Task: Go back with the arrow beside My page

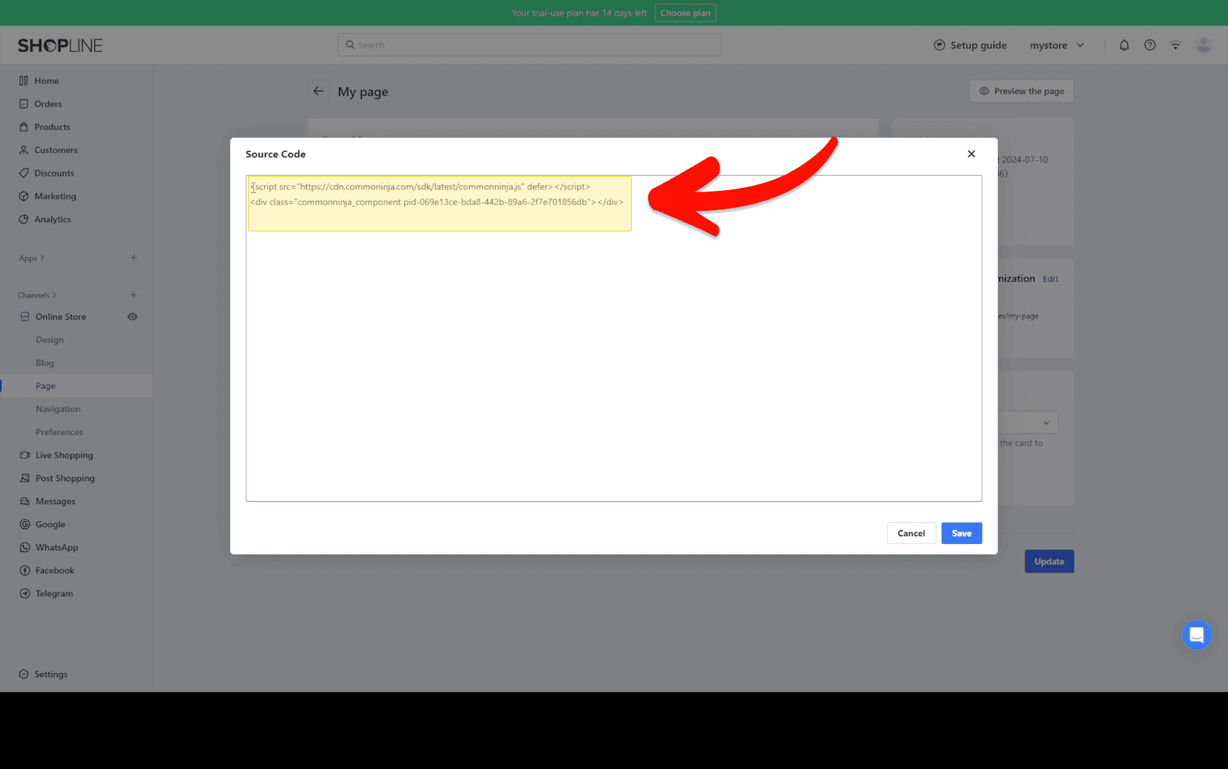Action: pos(318,91)
